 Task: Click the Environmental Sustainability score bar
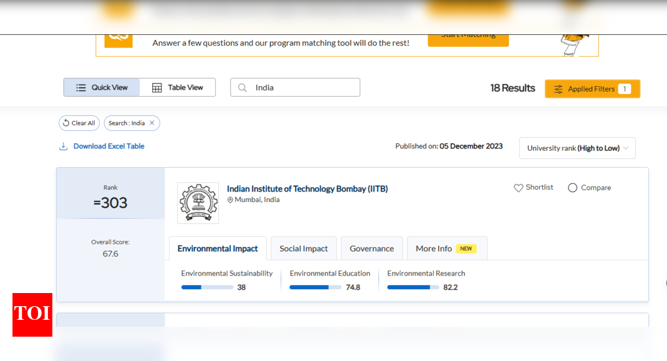(x=207, y=287)
